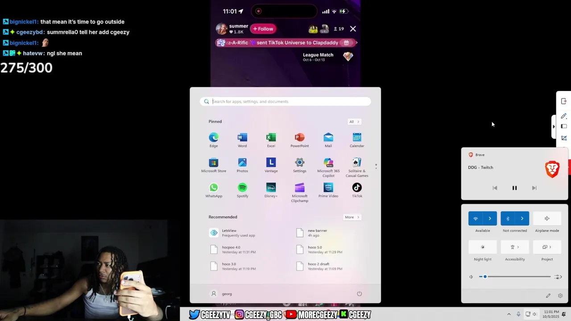Open the Mail app
This screenshot has width=571, height=321.
point(328,140)
